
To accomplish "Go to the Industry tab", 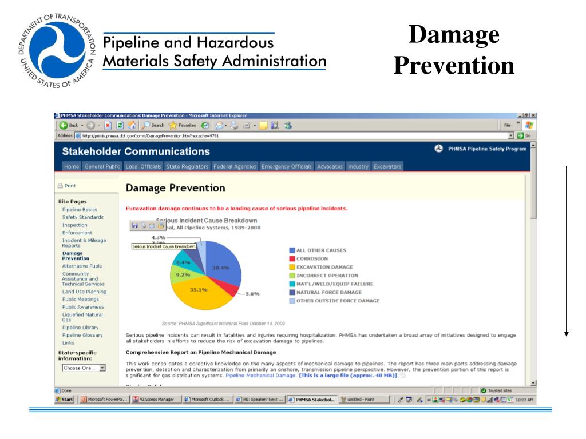I will point(358,166).
